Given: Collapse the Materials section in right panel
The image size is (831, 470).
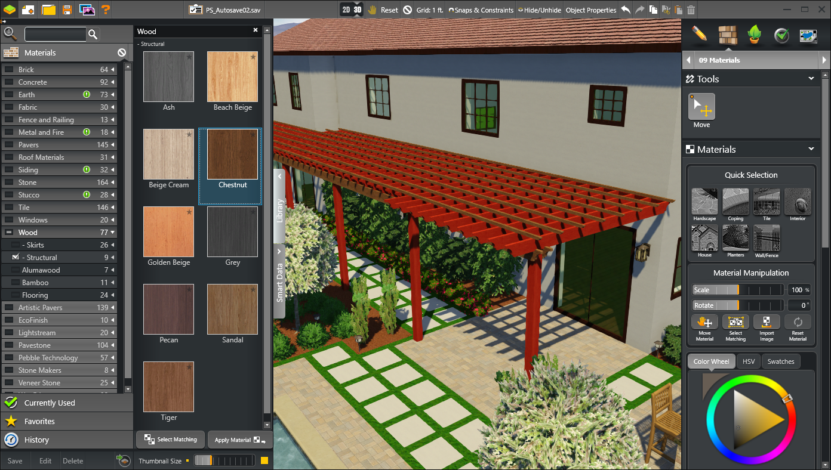Looking at the screenshot, I should pyautogui.click(x=811, y=149).
